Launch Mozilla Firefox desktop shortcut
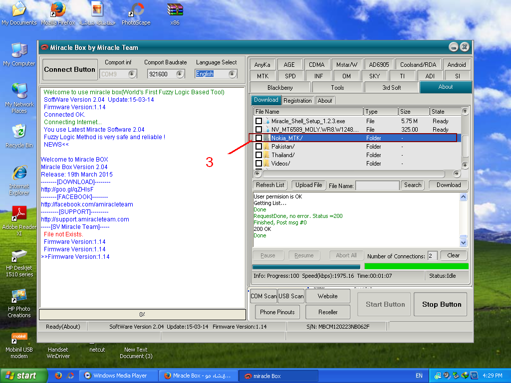 click(58, 13)
